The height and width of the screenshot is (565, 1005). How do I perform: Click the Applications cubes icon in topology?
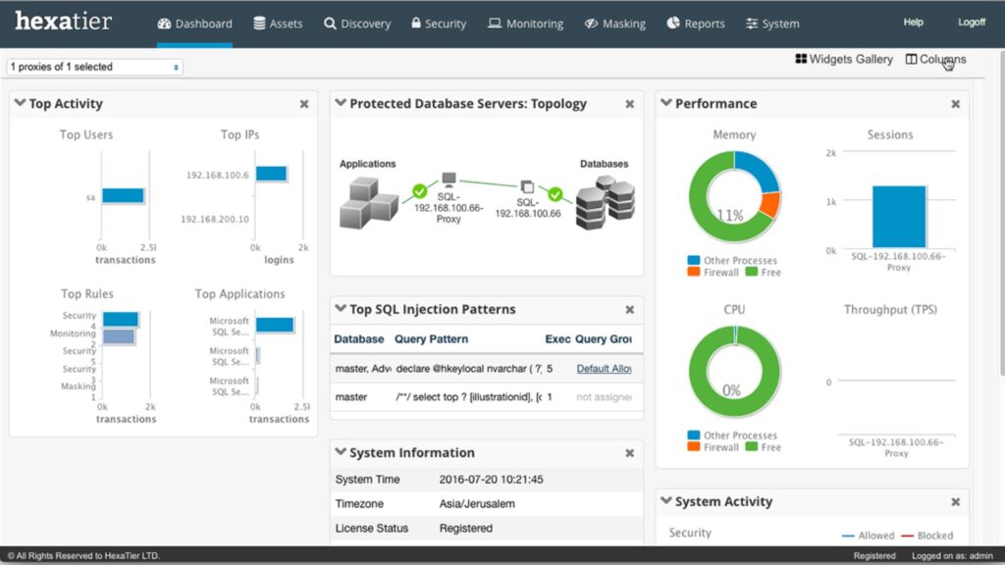(369, 203)
